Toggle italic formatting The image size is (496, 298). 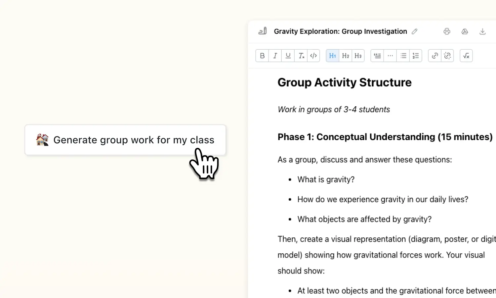coord(275,56)
